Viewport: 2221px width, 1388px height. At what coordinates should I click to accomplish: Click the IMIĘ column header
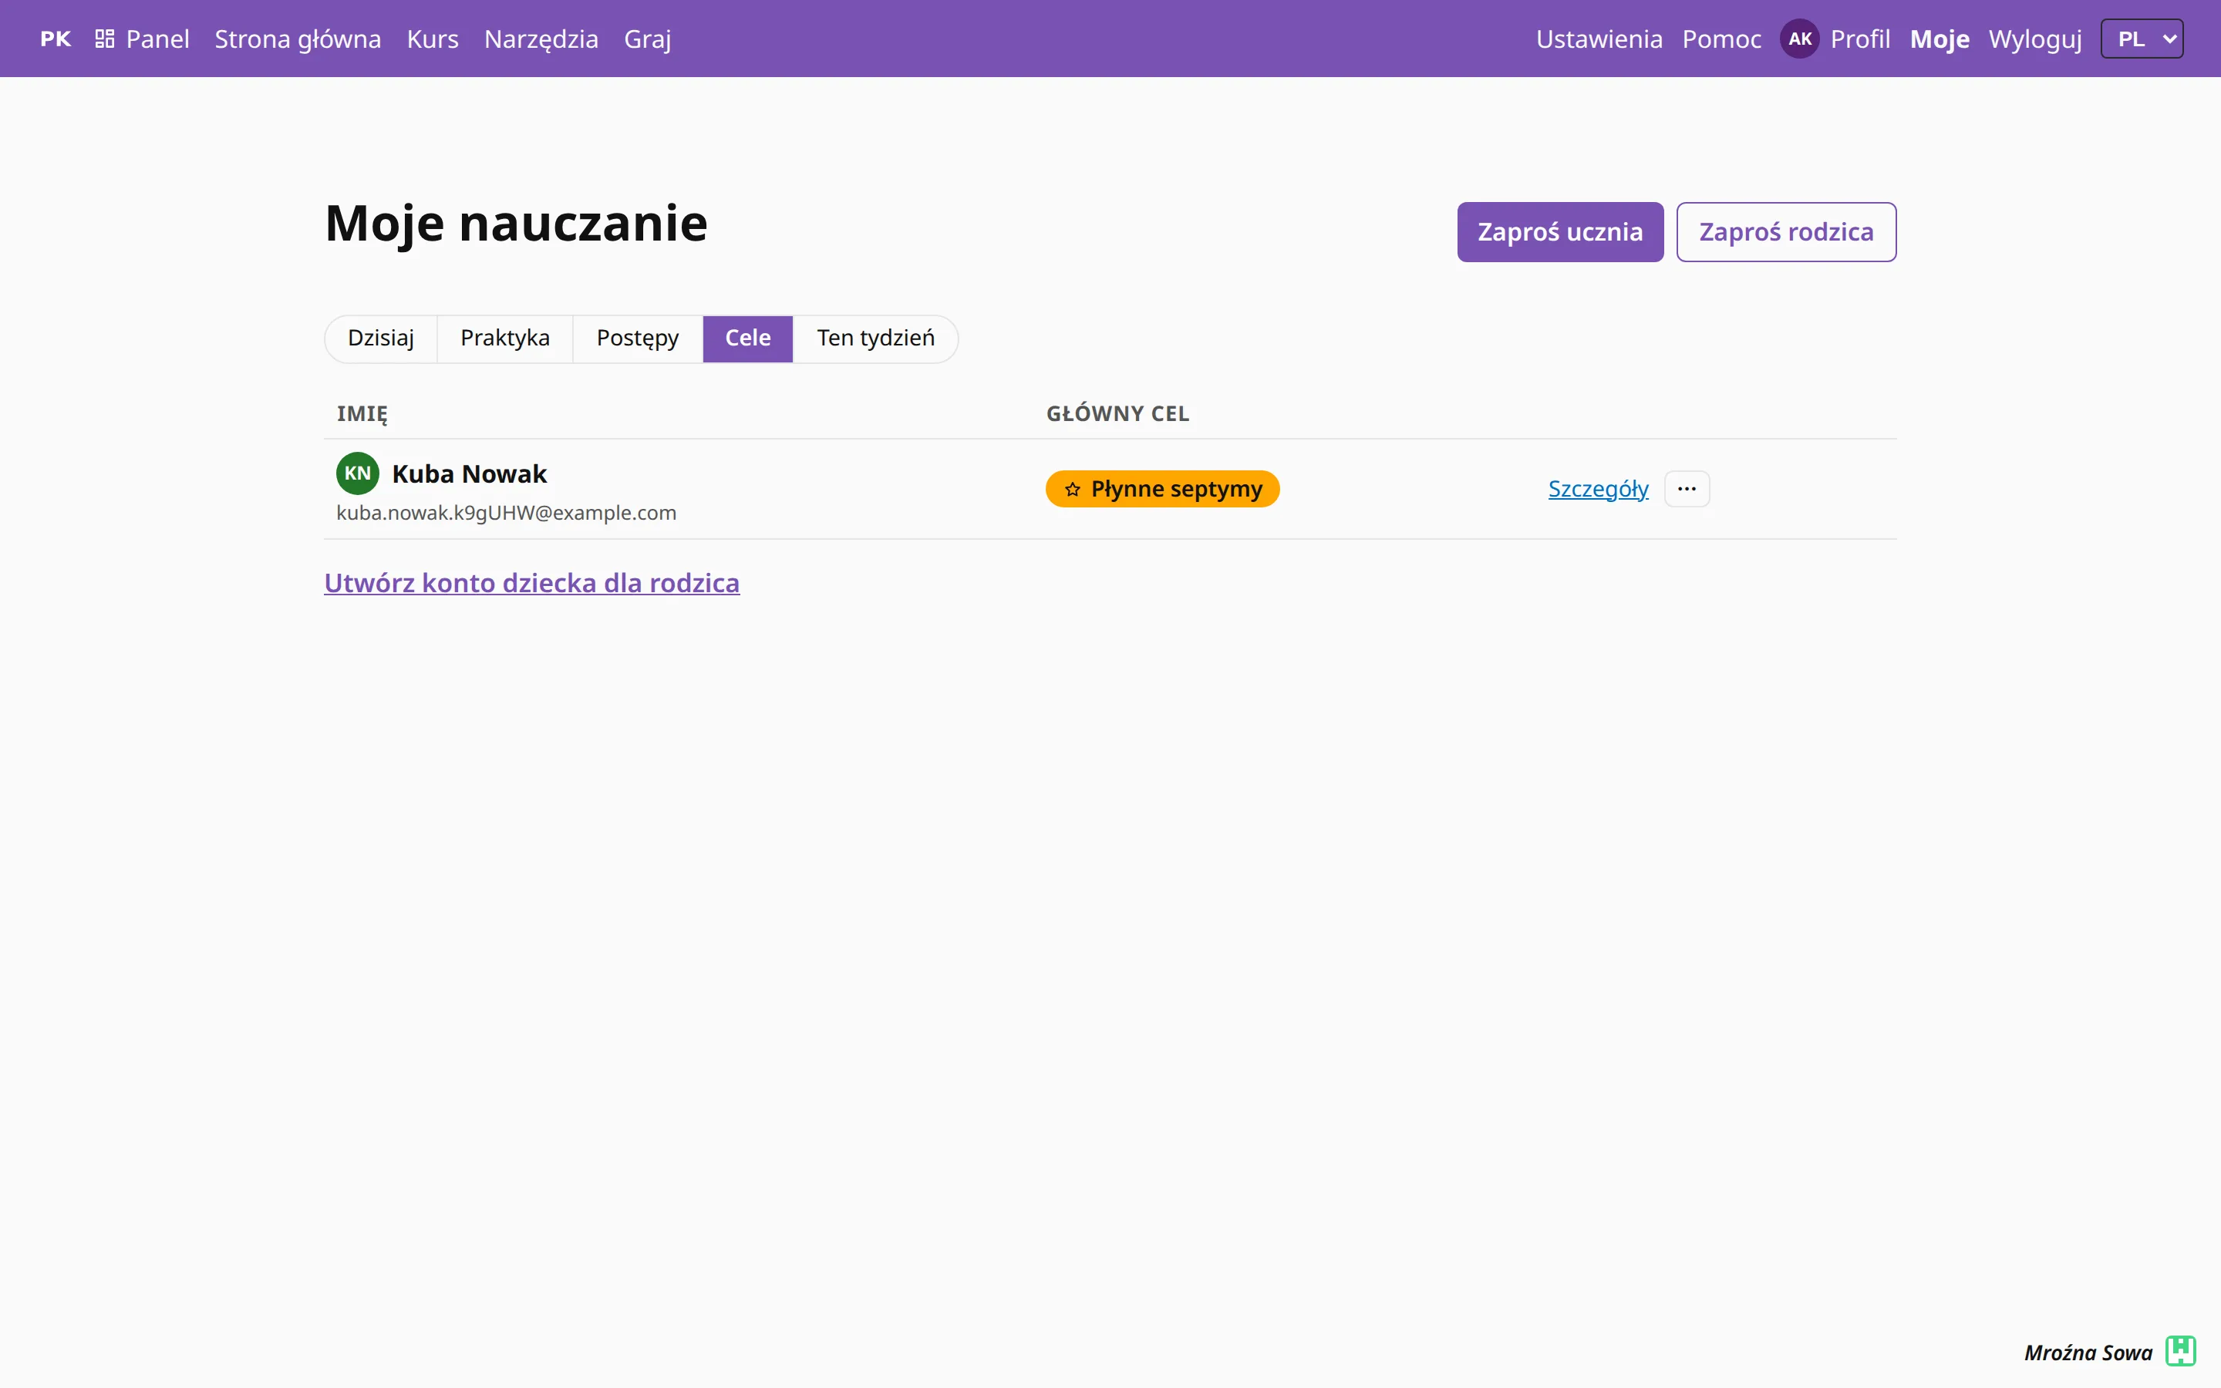[x=362, y=414]
